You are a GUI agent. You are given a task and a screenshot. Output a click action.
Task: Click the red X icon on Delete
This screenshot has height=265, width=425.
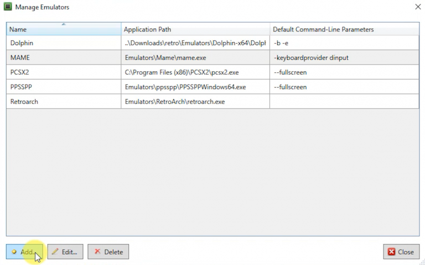(x=97, y=252)
